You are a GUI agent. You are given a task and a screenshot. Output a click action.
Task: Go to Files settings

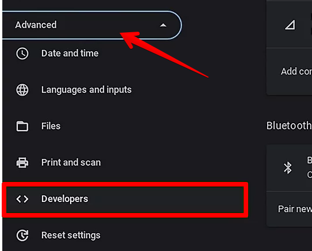[x=51, y=126]
